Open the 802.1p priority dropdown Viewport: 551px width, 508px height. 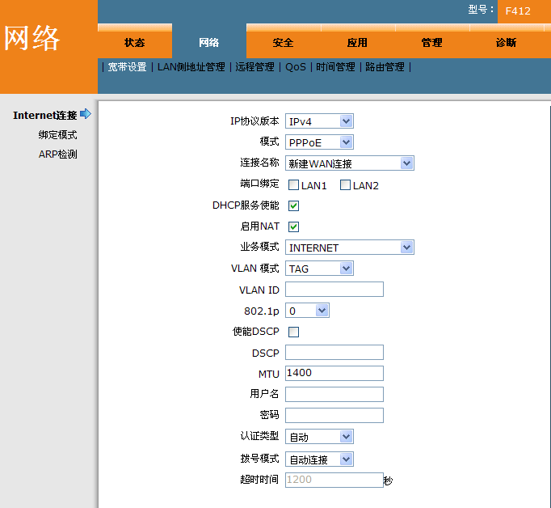pyautogui.click(x=307, y=311)
